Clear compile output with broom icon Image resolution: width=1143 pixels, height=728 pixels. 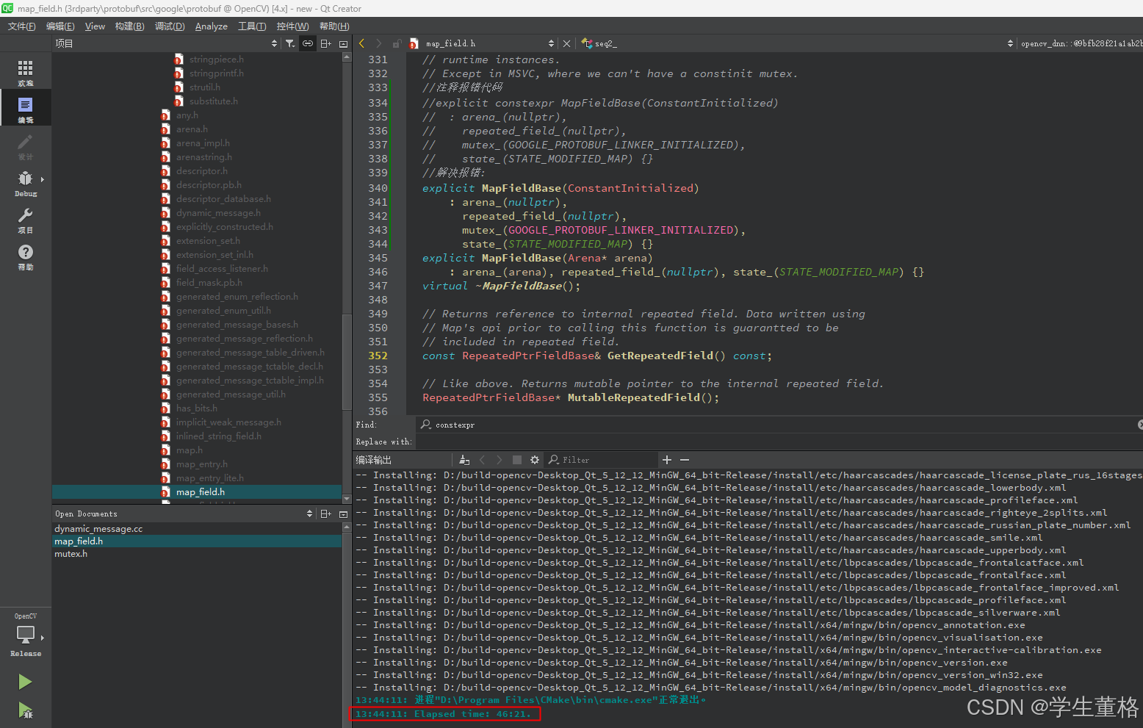point(464,460)
